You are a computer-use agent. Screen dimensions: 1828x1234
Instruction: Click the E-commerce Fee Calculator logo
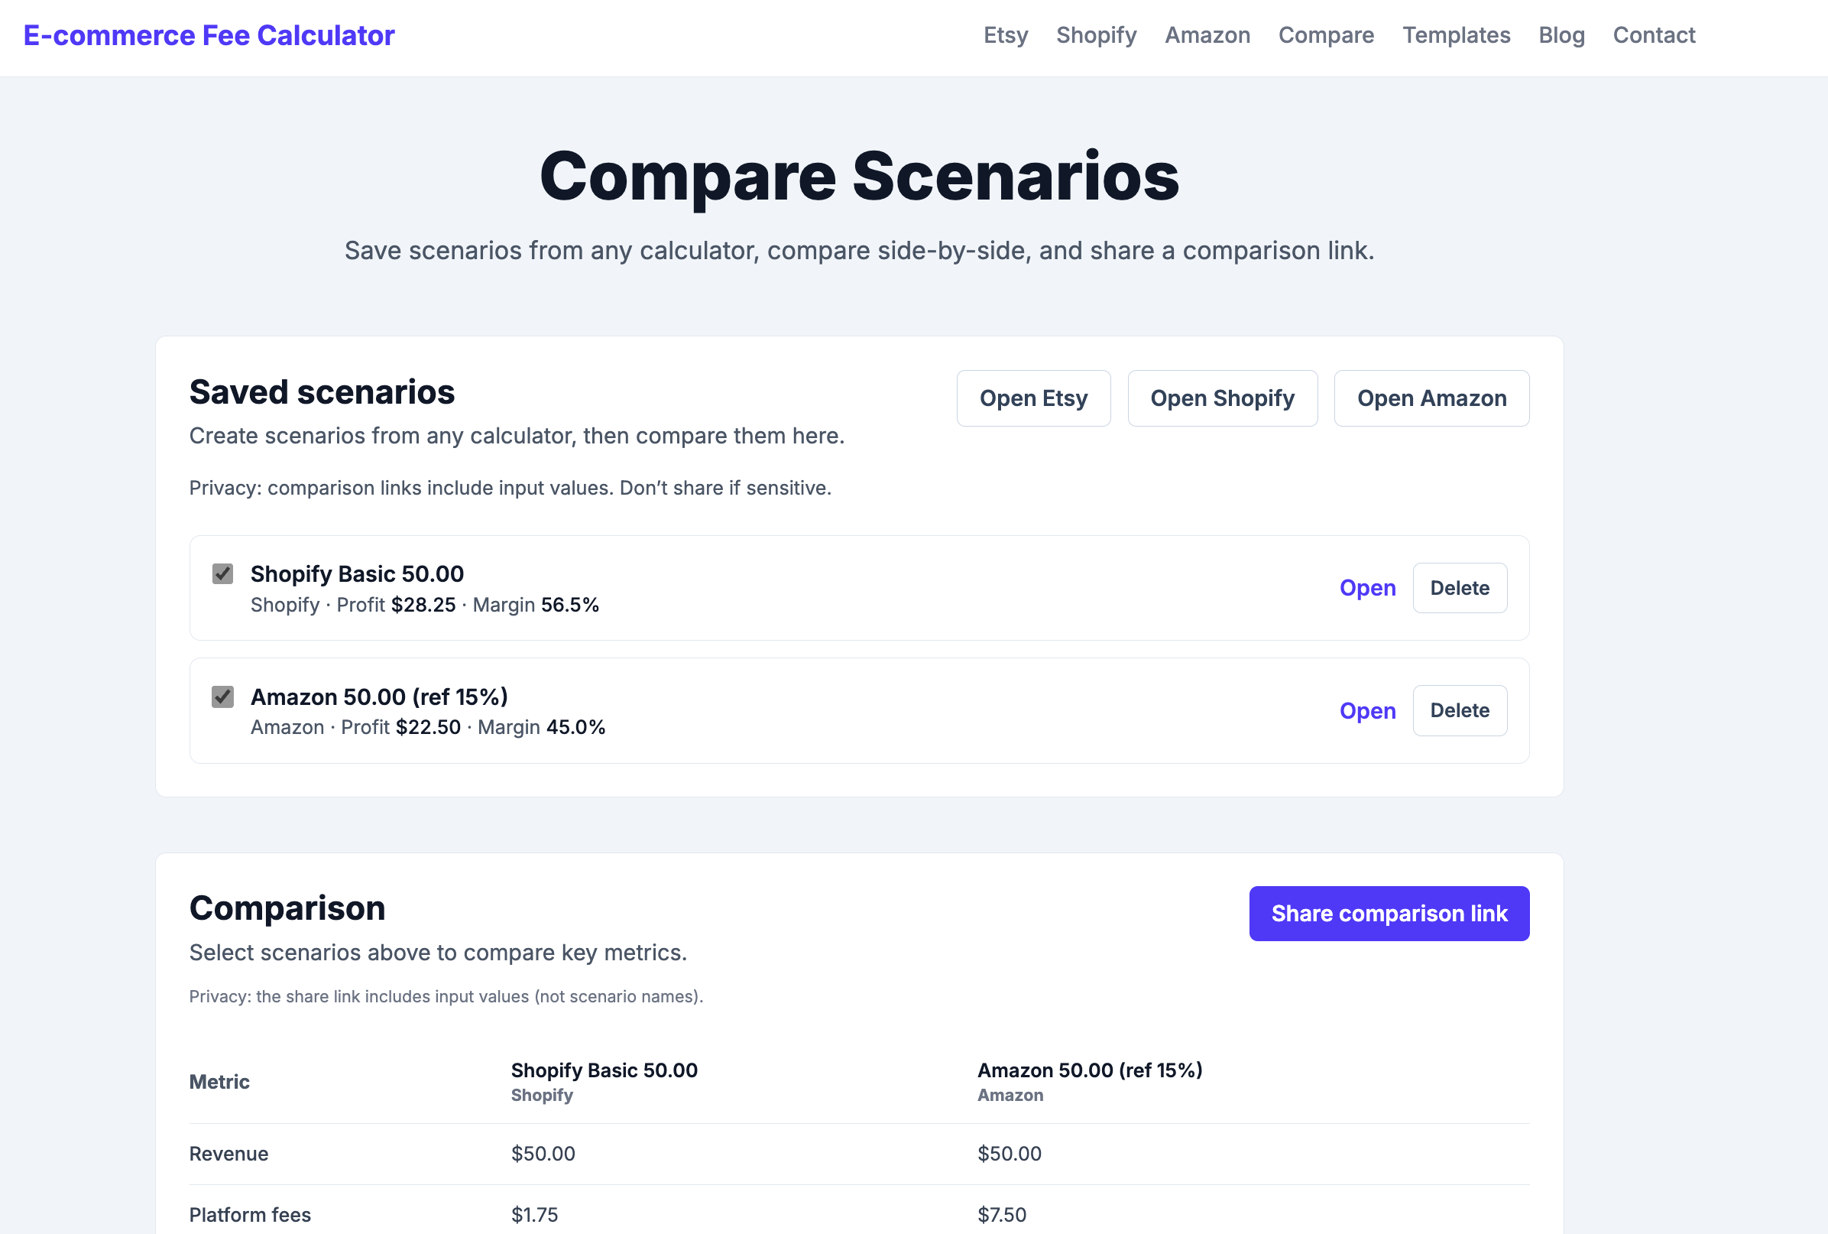(x=209, y=35)
